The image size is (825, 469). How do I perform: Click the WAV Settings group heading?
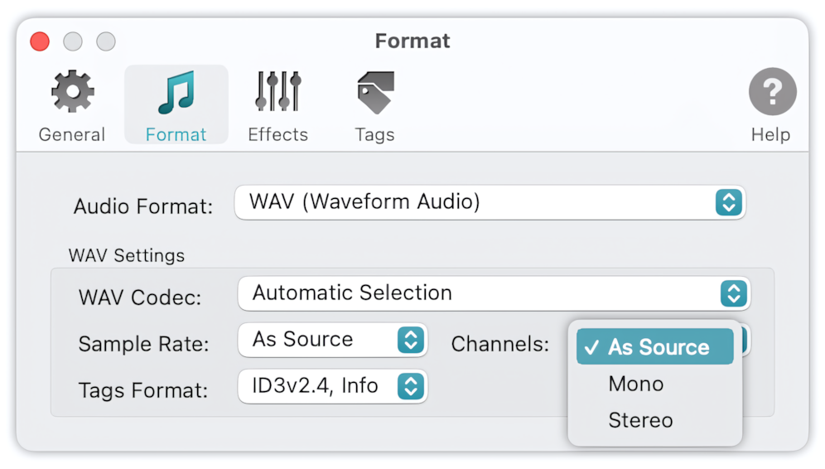(127, 255)
